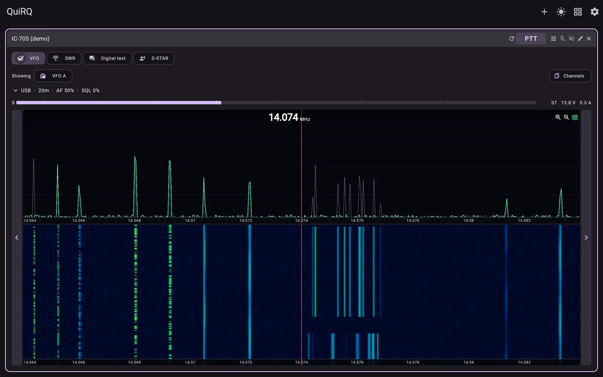Click the SQL 0% setting
This screenshot has width=603, height=377.
(90, 90)
